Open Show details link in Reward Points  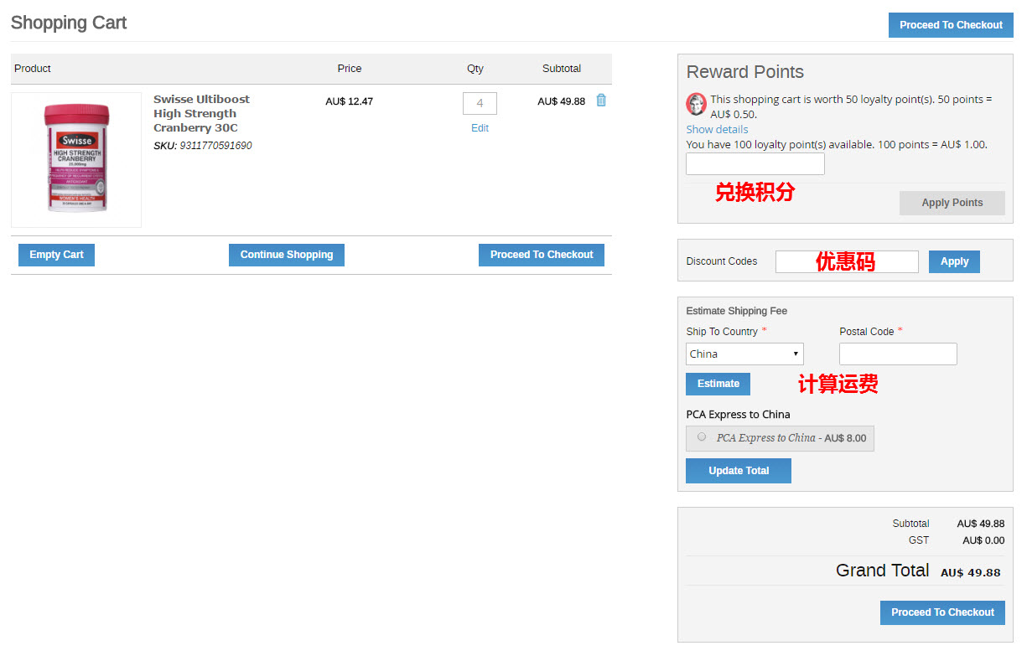click(717, 129)
